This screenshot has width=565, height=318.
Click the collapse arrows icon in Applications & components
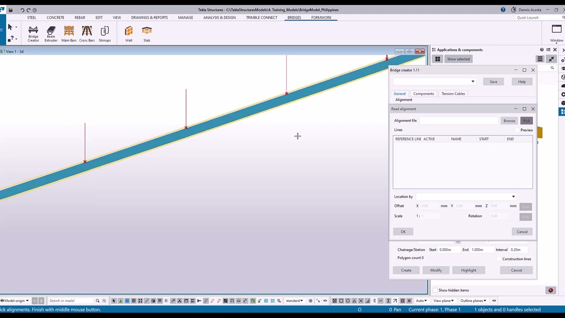pos(551,59)
